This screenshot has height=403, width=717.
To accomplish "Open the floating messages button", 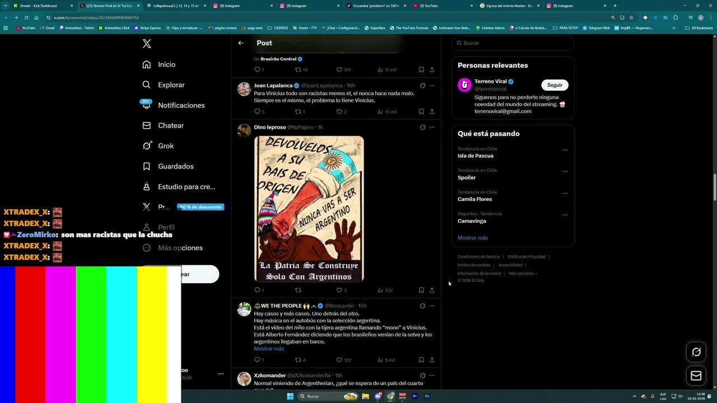I will tap(696, 376).
